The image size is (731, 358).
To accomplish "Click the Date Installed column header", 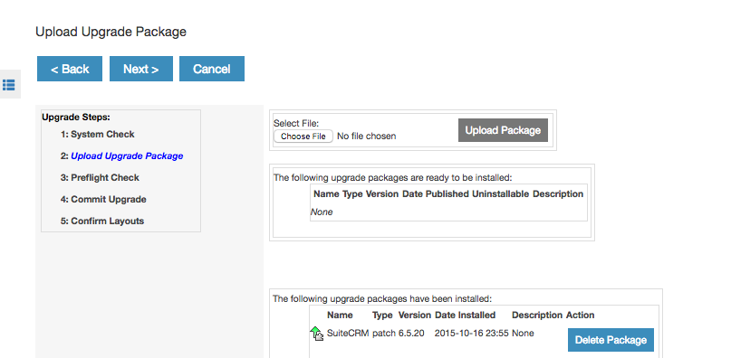I will (x=465, y=316).
